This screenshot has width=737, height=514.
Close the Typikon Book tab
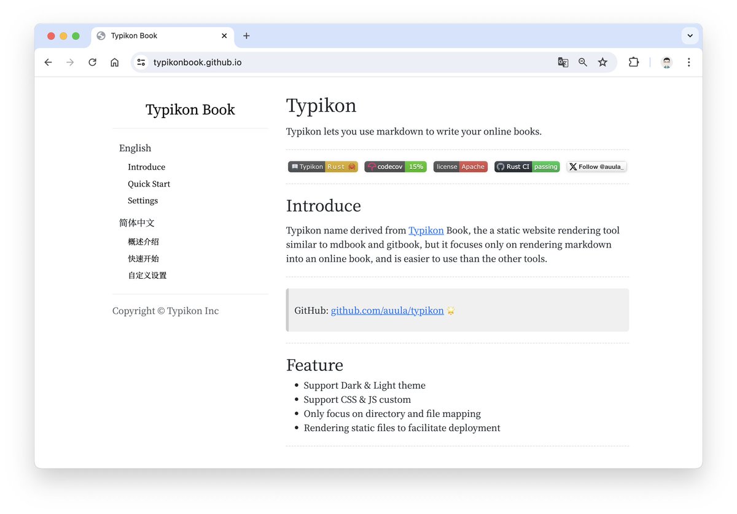pyautogui.click(x=224, y=36)
